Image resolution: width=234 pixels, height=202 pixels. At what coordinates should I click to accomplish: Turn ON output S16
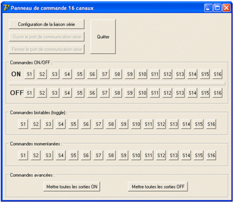218,74
